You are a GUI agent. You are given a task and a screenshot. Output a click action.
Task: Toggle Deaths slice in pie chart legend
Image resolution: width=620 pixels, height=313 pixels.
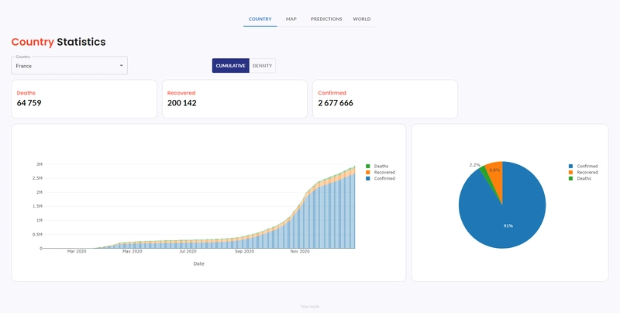pos(580,179)
